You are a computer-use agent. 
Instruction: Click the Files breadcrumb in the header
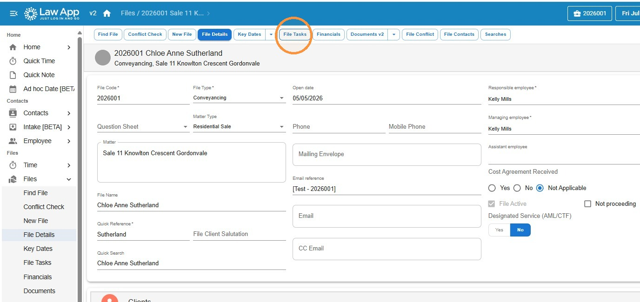click(x=127, y=13)
